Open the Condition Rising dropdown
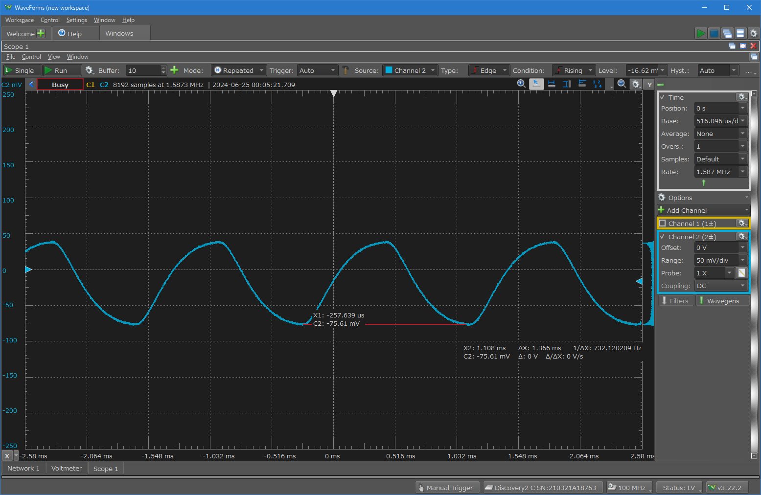Image resolution: width=761 pixels, height=495 pixels. (x=574, y=70)
